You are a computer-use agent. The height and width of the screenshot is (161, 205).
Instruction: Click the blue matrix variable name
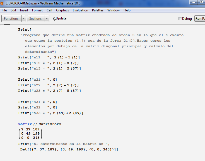25,124
